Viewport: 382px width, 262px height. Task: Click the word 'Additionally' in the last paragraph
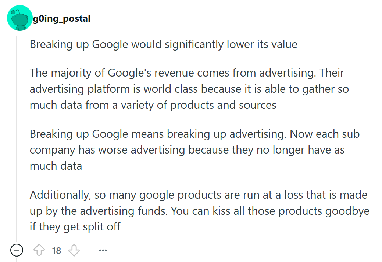pyautogui.click(x=60, y=195)
